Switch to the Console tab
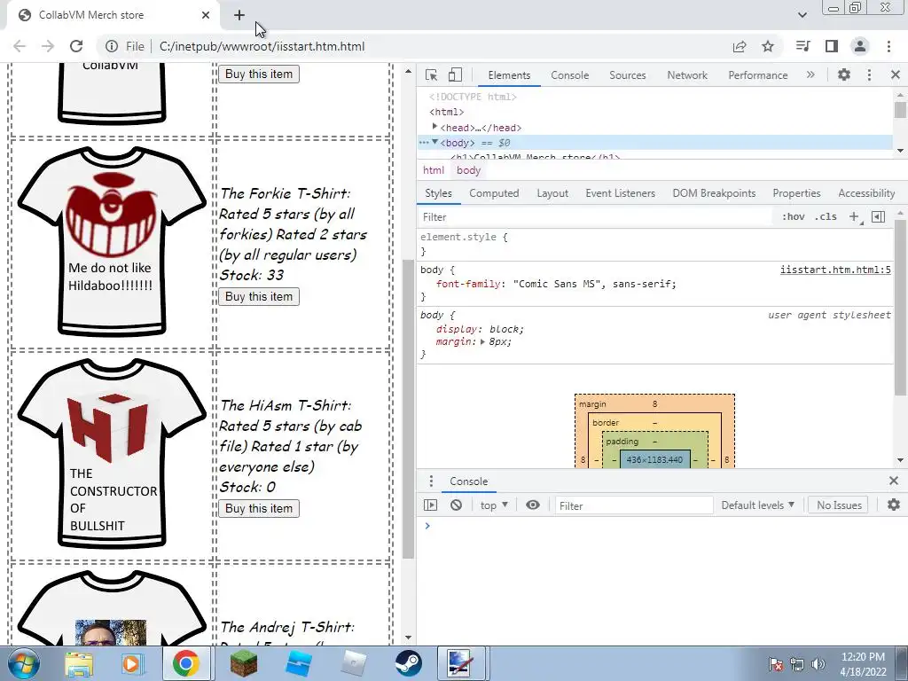The image size is (908, 681). tap(570, 75)
